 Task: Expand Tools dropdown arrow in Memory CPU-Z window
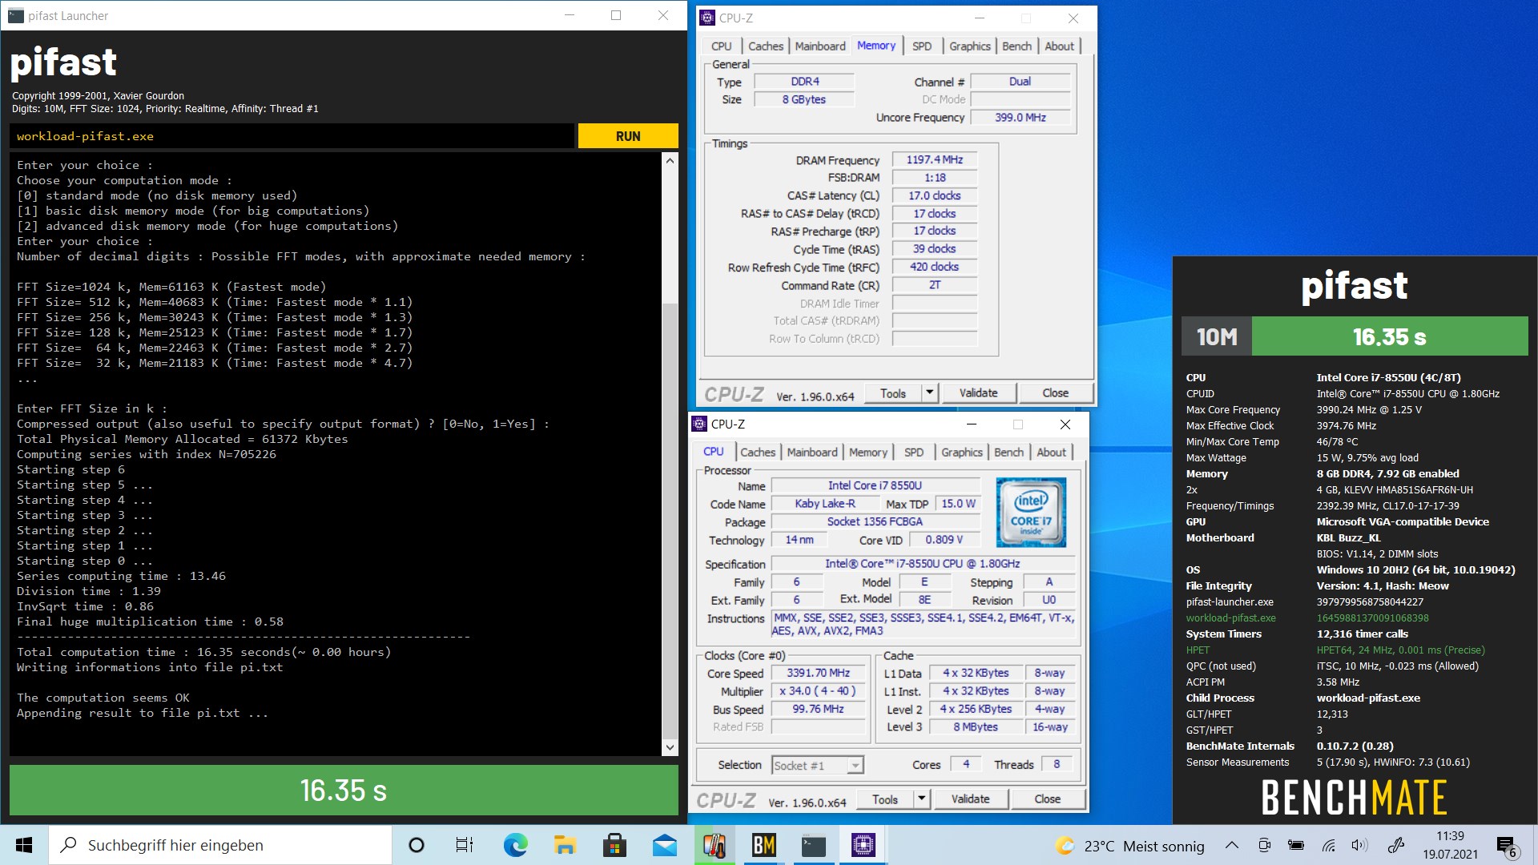coord(929,393)
